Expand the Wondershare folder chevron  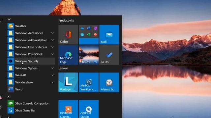pos(52,82)
